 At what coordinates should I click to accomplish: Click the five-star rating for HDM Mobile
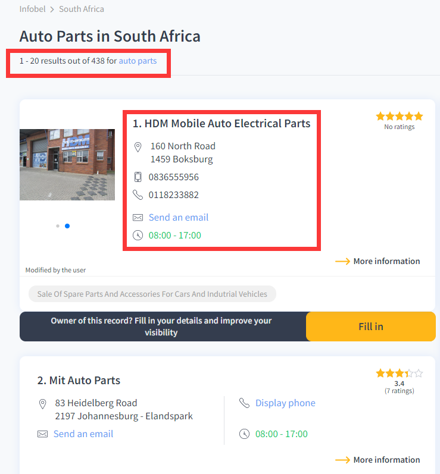tap(399, 117)
